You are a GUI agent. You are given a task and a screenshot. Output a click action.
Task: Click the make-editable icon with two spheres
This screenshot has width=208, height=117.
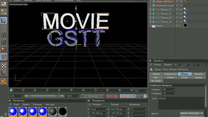[x=4, y=12]
